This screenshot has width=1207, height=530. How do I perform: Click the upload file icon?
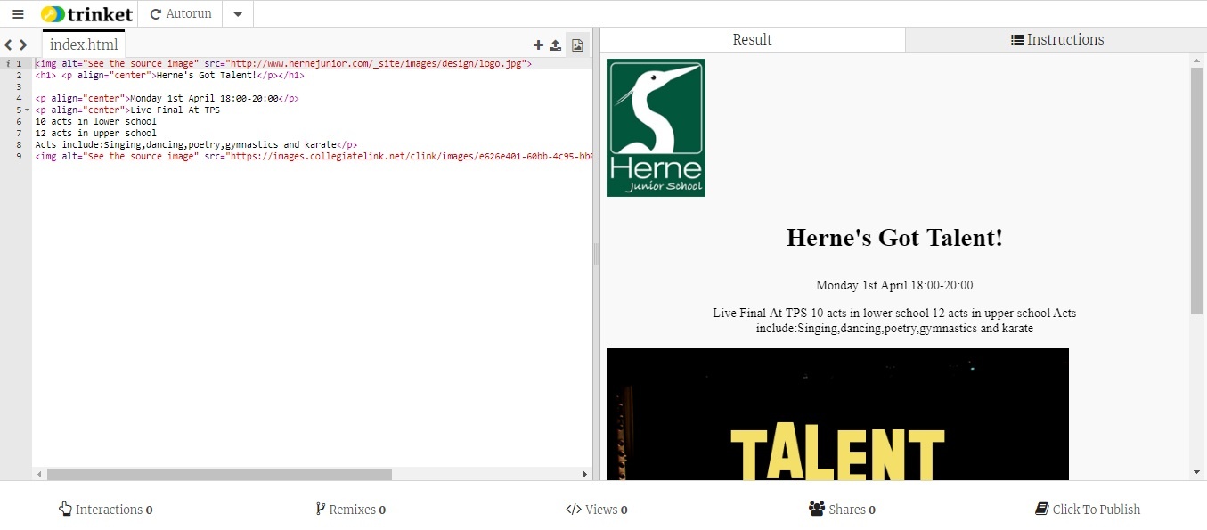coord(555,45)
